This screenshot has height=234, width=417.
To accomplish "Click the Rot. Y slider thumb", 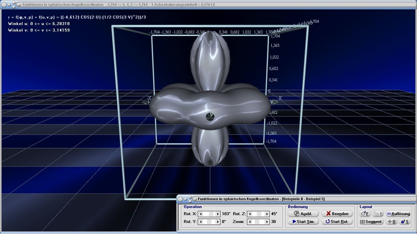I will point(209,222).
